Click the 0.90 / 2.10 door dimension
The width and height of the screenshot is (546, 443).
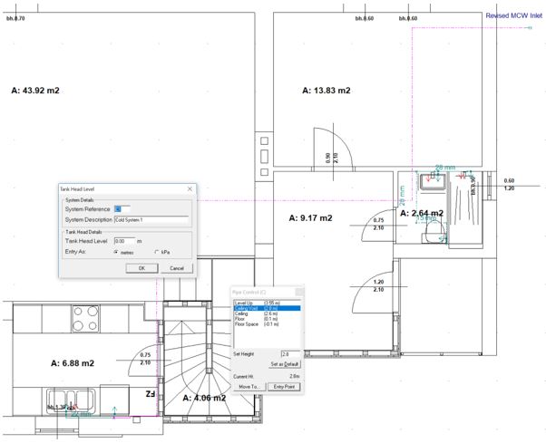[332, 158]
